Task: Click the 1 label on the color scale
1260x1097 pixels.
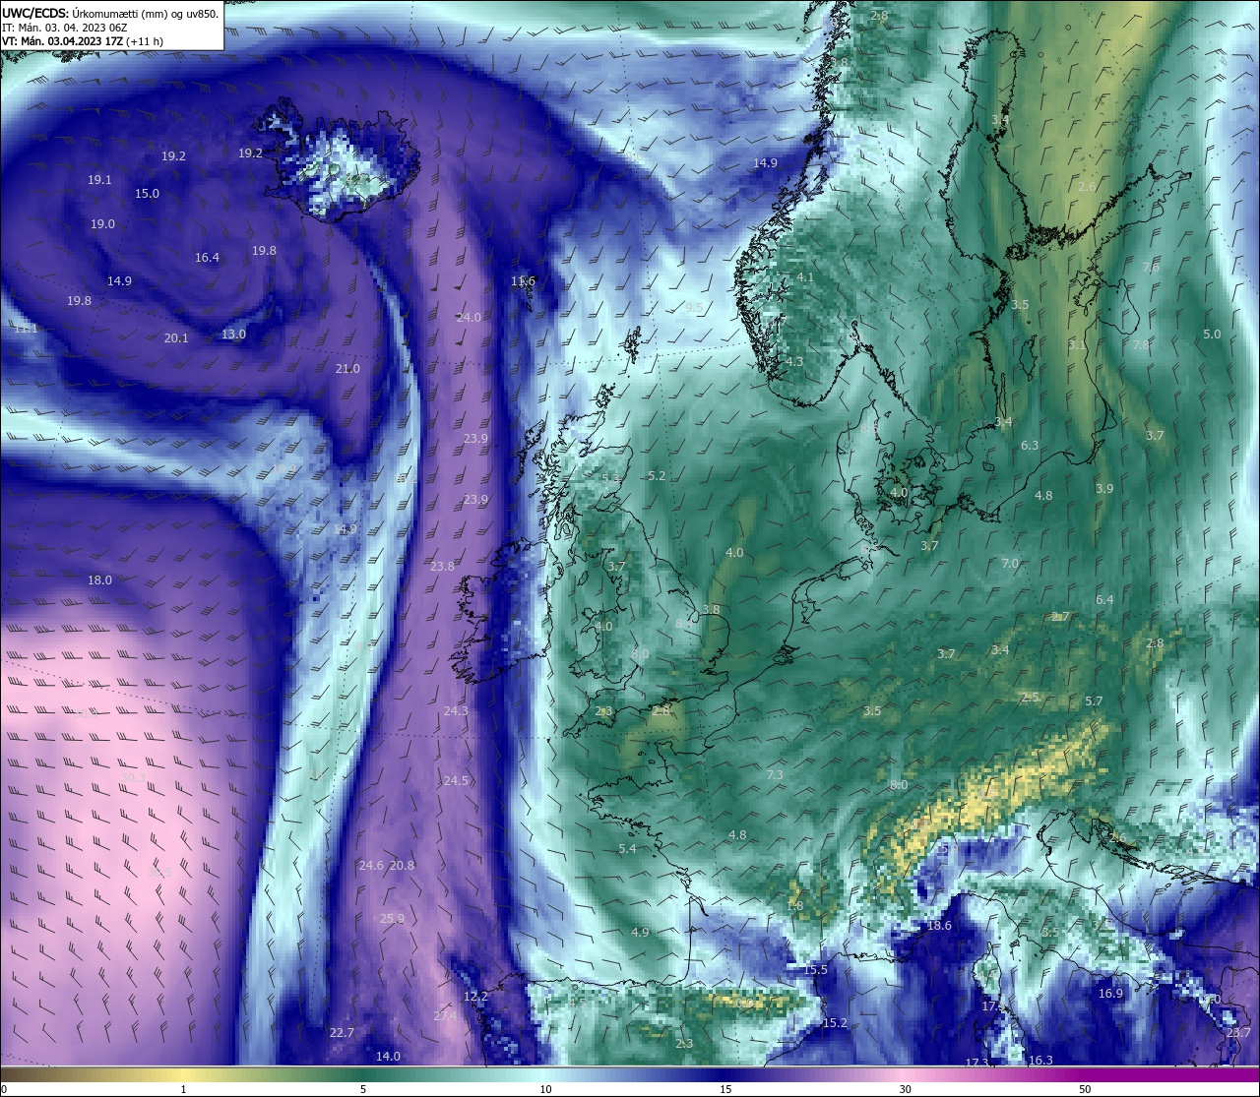Action: 183,1089
